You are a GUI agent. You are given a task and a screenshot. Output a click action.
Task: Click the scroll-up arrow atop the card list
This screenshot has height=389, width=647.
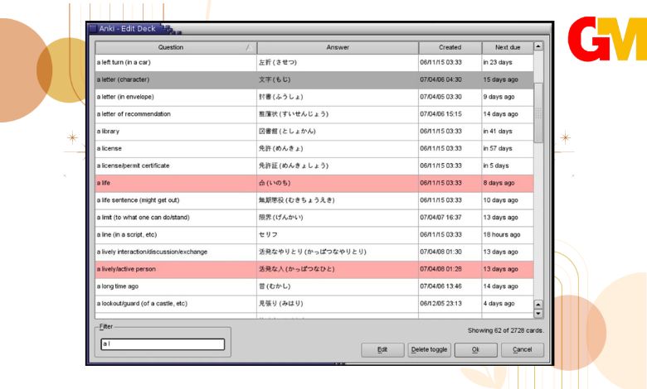click(538, 46)
